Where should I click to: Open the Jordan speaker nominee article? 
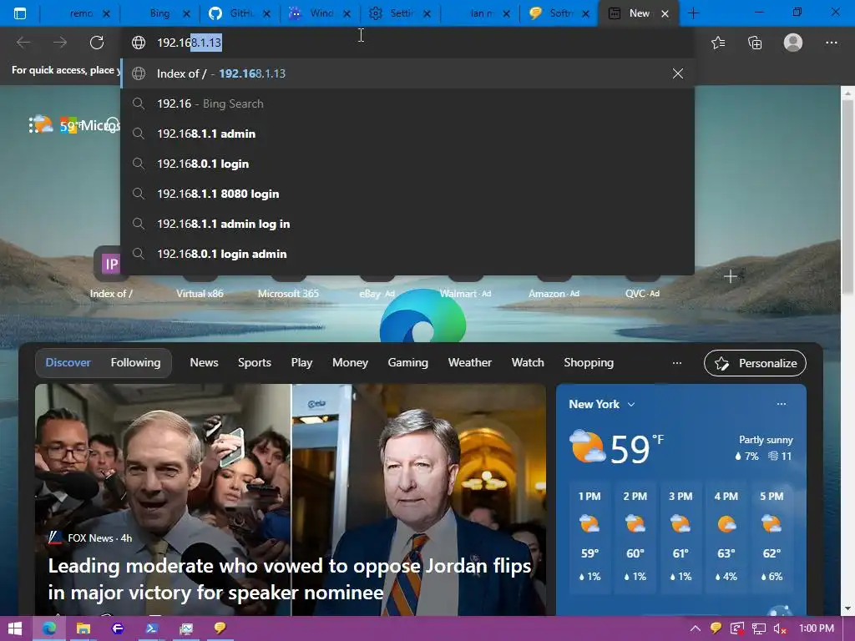tap(290, 579)
